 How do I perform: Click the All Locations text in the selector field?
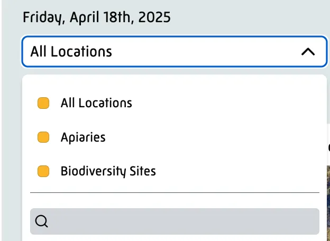point(71,52)
